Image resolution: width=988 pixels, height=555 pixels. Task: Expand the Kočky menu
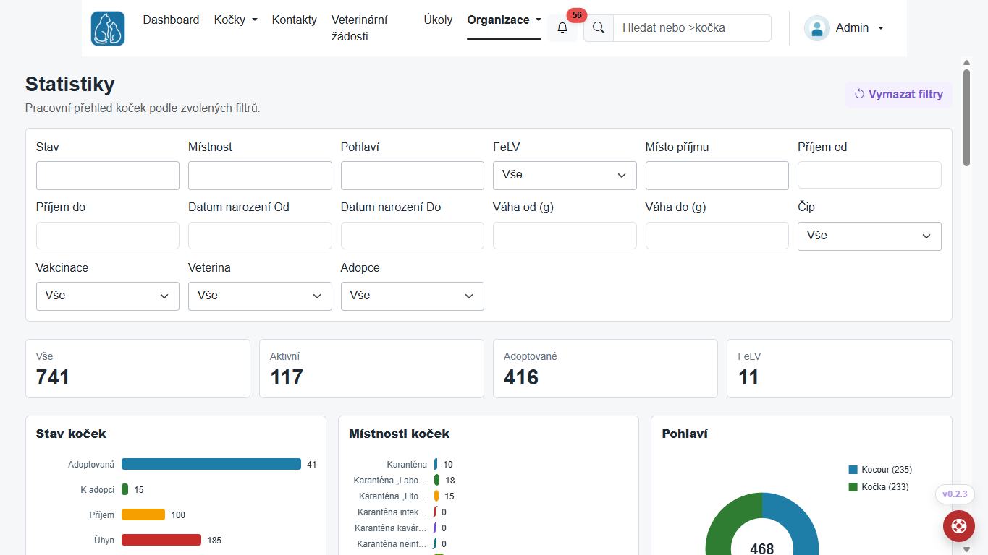(x=236, y=20)
